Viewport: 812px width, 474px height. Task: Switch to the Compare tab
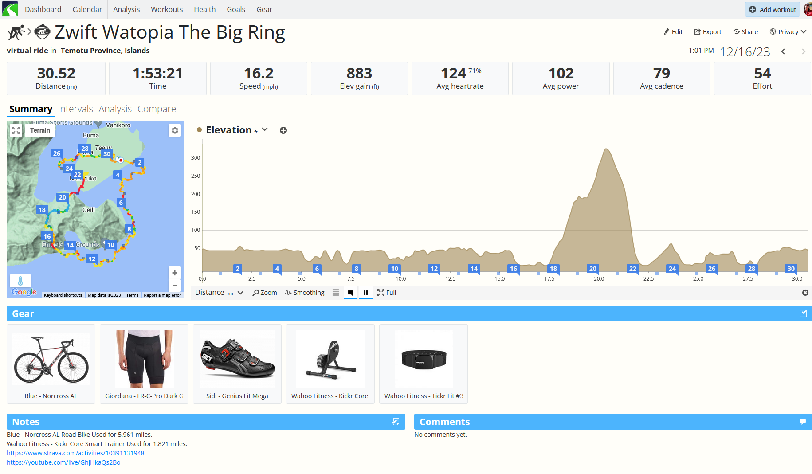click(157, 109)
